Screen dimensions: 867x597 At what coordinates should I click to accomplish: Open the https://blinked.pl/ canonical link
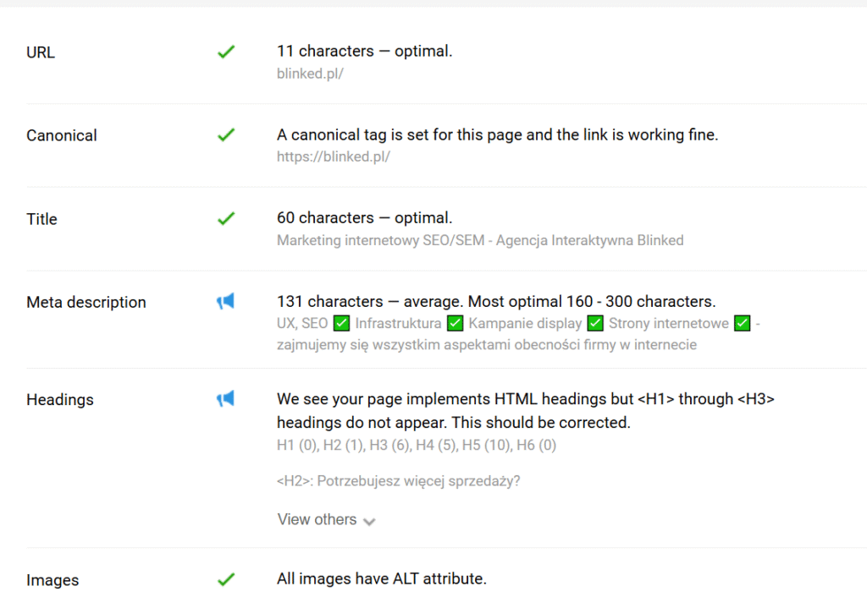click(x=333, y=156)
